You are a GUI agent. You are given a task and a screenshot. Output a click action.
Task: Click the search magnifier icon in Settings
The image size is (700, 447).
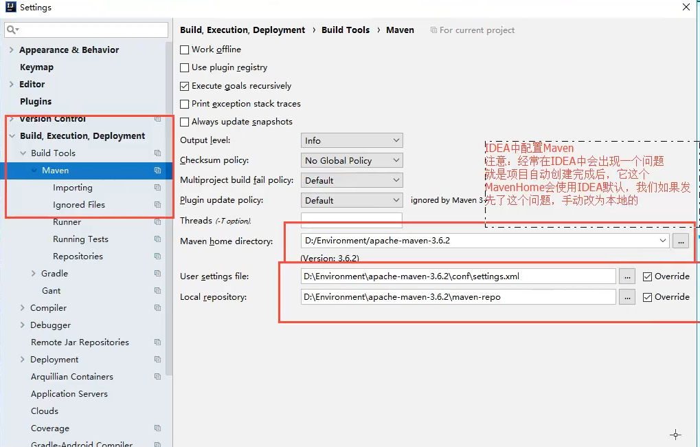(12, 30)
